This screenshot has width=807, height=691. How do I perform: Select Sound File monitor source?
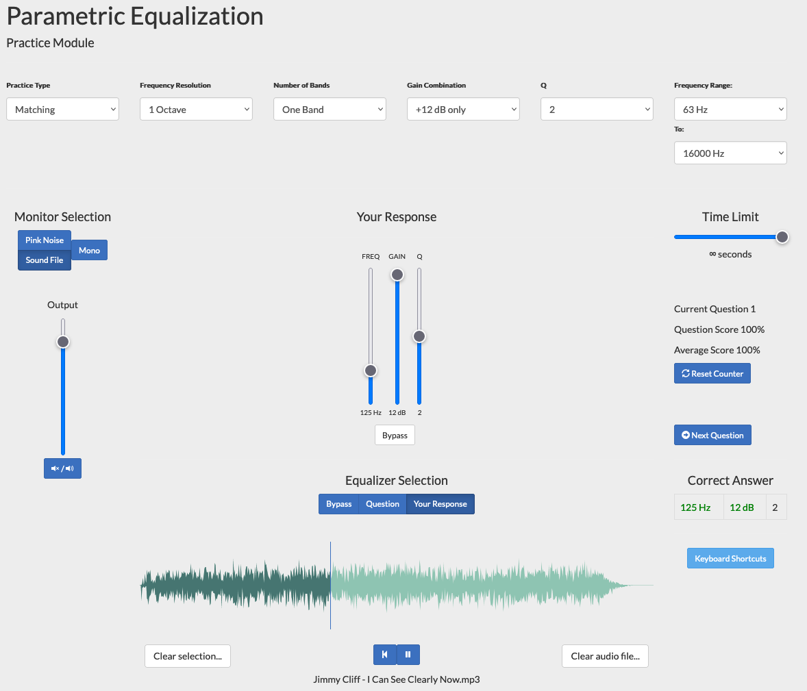[x=45, y=260]
